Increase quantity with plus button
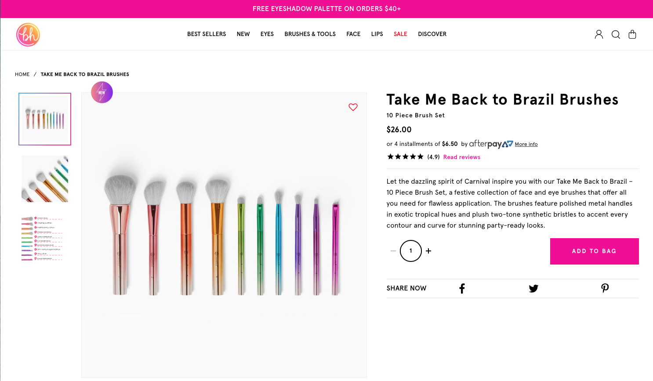 tap(428, 251)
